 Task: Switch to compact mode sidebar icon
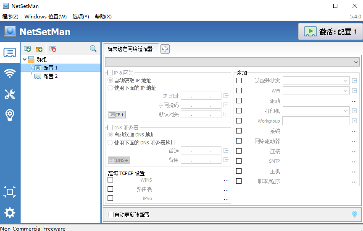click(10, 192)
